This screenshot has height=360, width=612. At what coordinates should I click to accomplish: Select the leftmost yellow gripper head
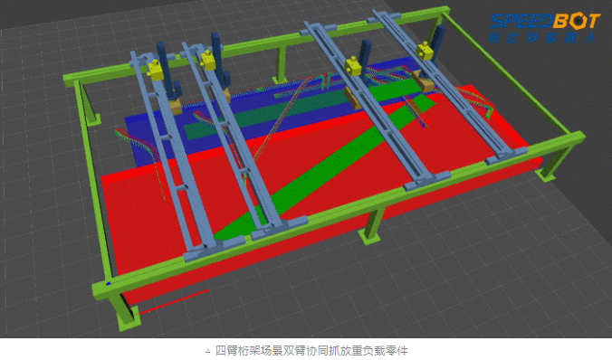tap(155, 71)
